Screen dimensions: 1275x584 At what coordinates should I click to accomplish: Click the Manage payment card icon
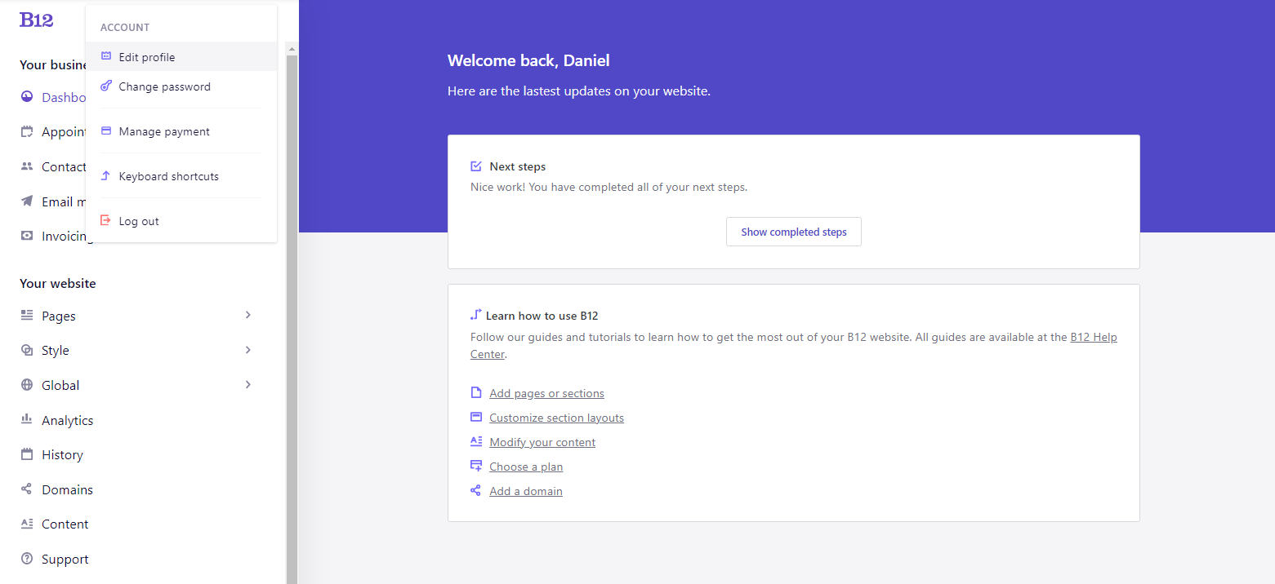105,131
